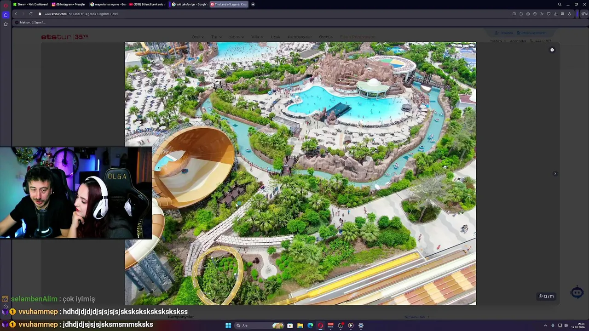Click the tab search magnifier icon
The image size is (589, 331).
[560, 5]
